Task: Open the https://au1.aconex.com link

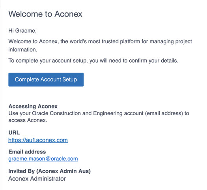Action: (x=38, y=140)
